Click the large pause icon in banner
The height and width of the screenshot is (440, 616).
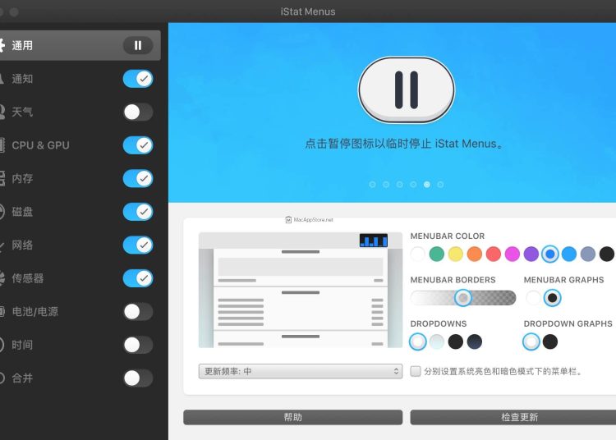point(406,89)
